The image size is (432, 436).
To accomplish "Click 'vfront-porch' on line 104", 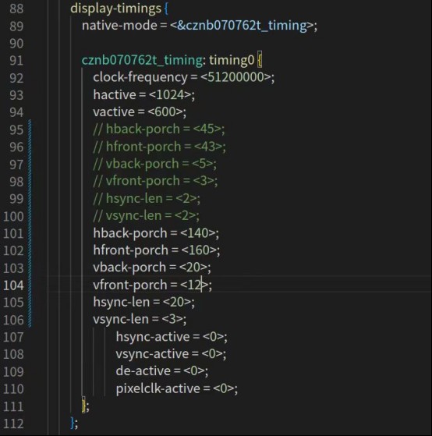I will tap(129, 285).
